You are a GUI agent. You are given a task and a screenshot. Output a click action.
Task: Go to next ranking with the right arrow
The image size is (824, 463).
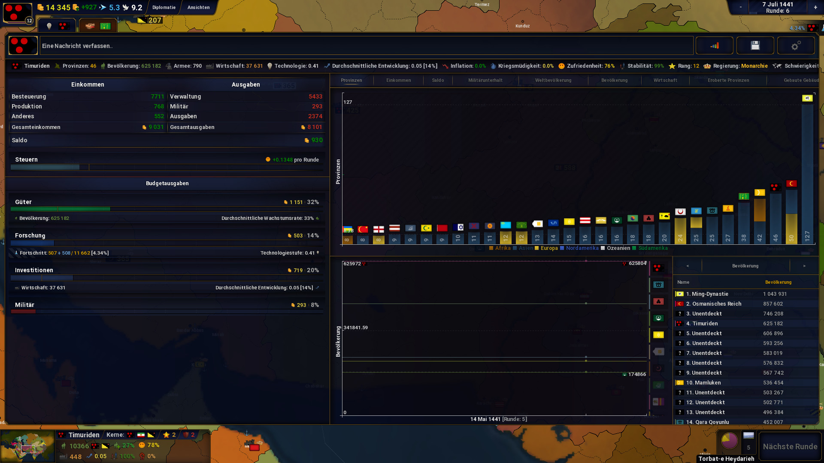coord(804,266)
